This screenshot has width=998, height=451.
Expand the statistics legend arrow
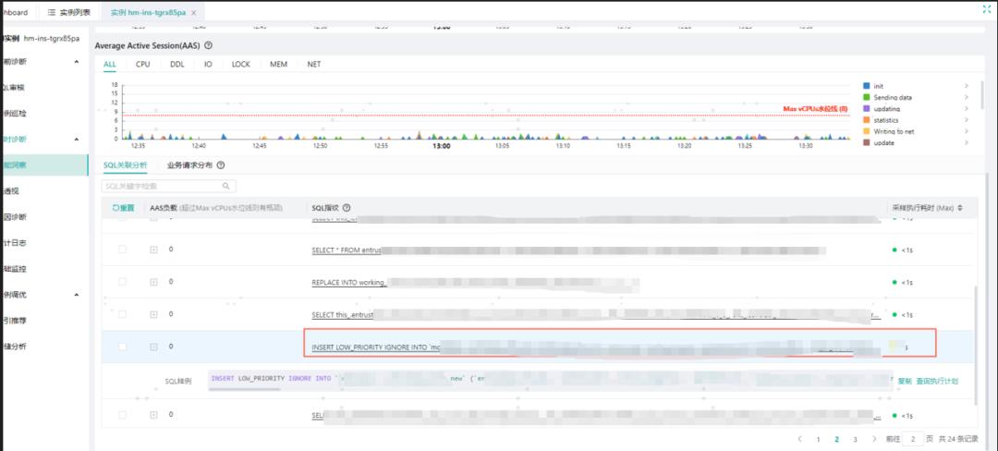pyautogui.click(x=967, y=119)
